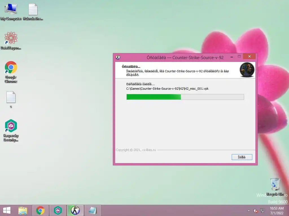Open the DataWagon desktop shortcut

click(x=11, y=40)
